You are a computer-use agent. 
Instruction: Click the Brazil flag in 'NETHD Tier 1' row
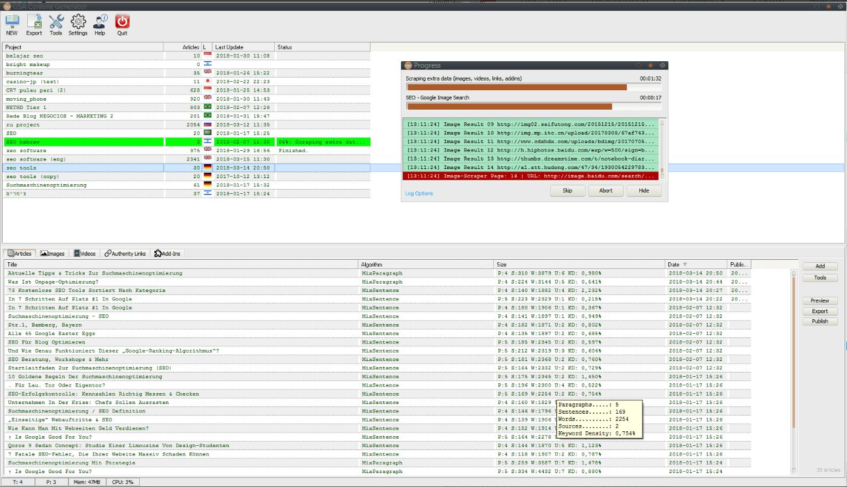coord(208,107)
